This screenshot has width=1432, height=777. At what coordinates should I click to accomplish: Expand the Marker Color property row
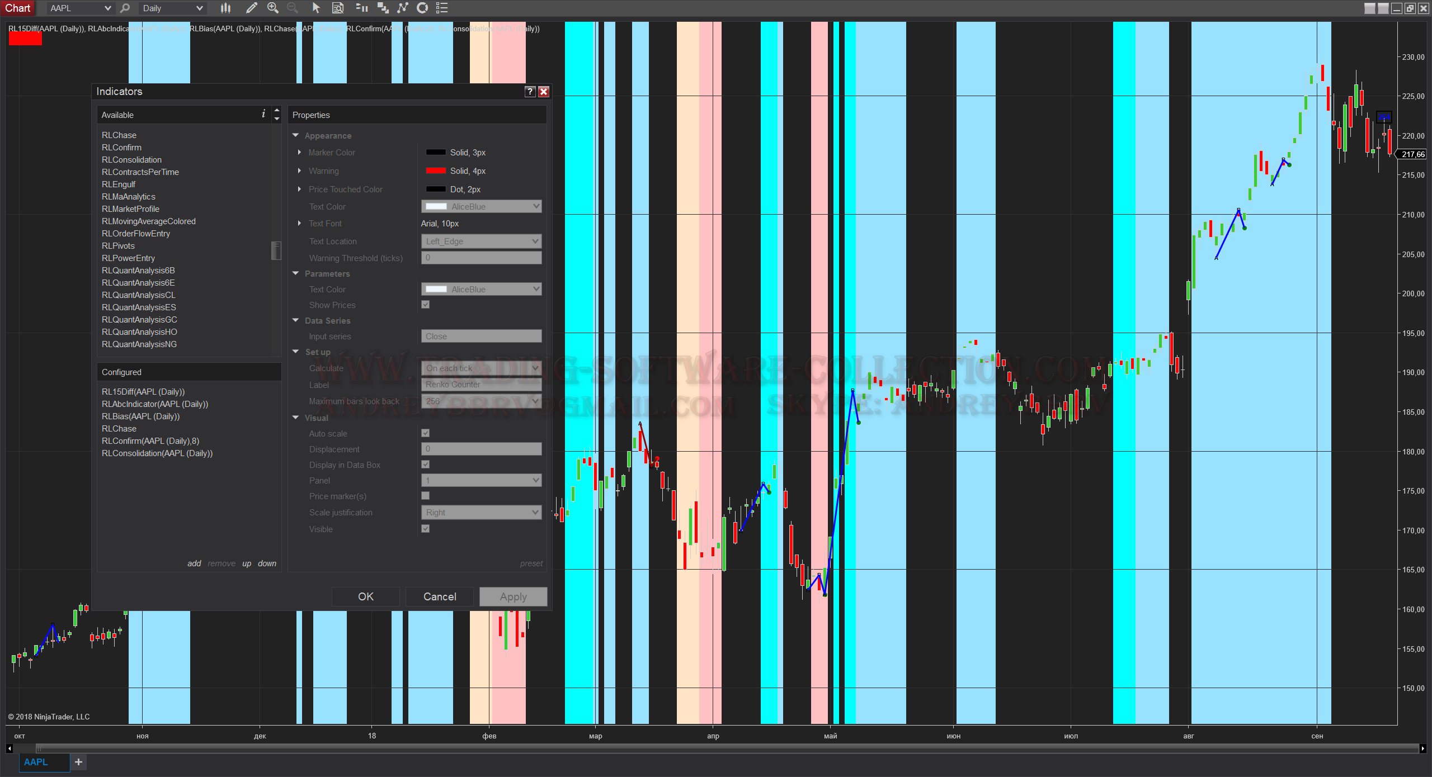(x=300, y=152)
